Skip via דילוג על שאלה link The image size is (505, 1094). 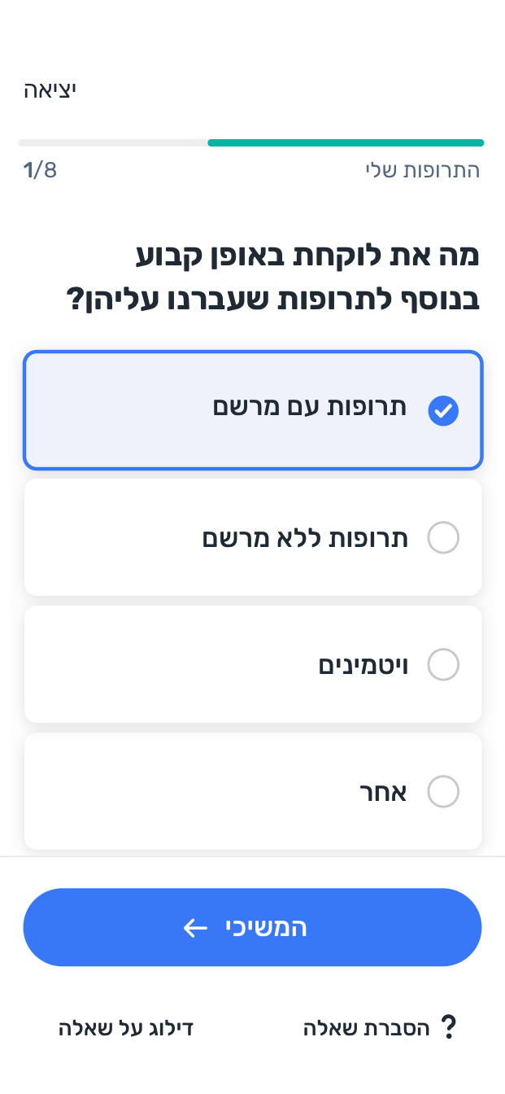pyautogui.click(x=125, y=1028)
